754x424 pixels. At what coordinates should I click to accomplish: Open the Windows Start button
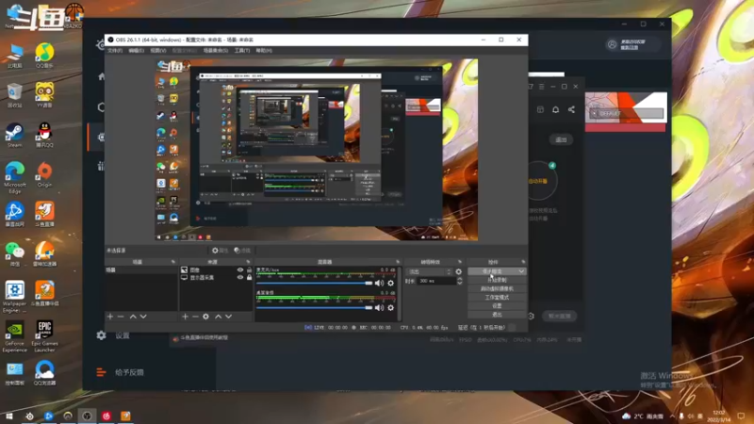(x=9, y=416)
